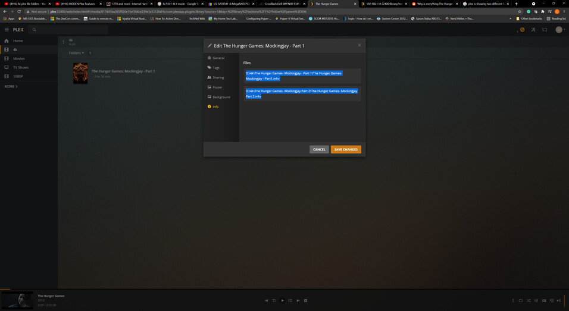Toggle shuffle in player bar
The width and height of the screenshot is (569, 311).
tap(529, 300)
